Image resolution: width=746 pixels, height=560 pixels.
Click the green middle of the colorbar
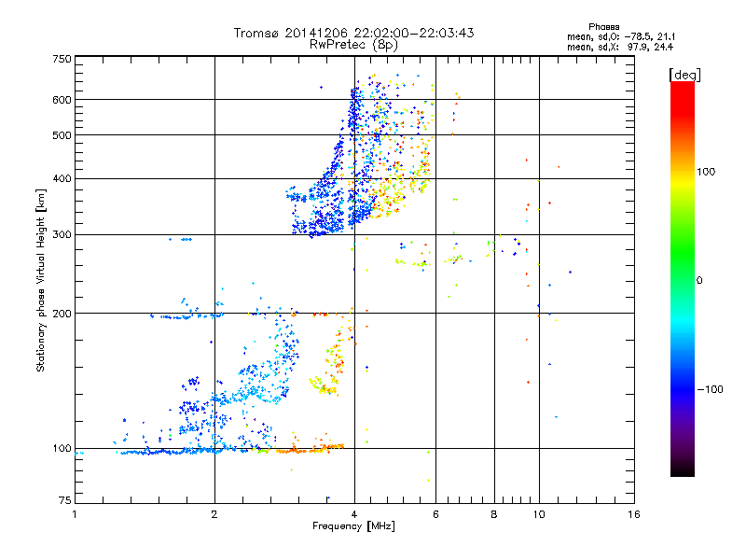[x=683, y=252]
